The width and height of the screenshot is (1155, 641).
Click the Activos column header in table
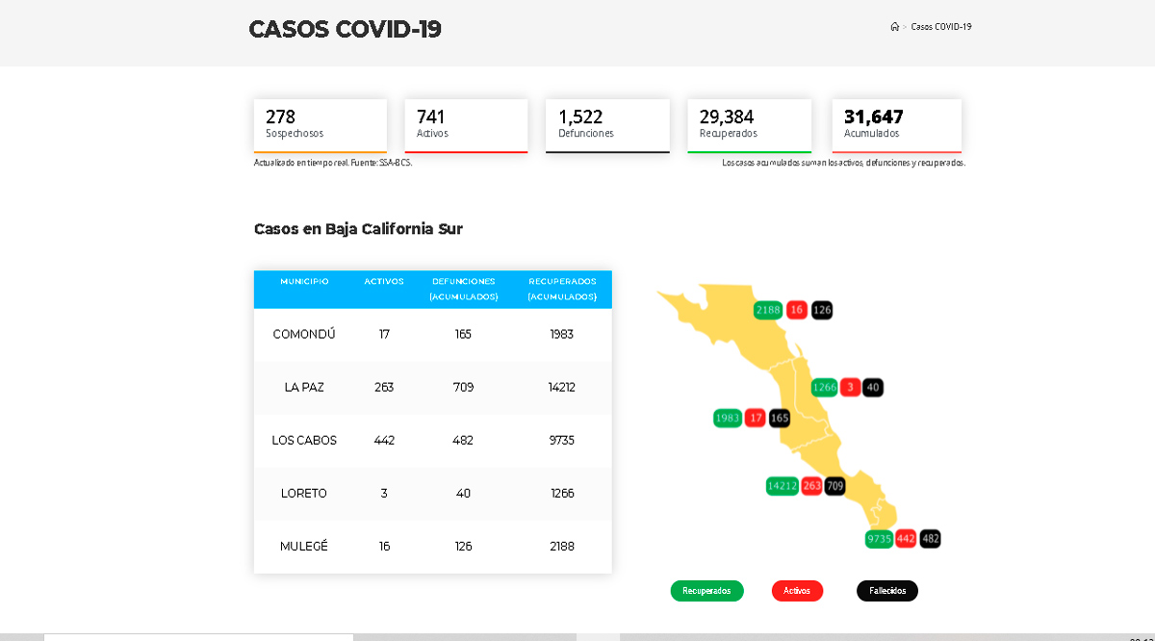[384, 282]
